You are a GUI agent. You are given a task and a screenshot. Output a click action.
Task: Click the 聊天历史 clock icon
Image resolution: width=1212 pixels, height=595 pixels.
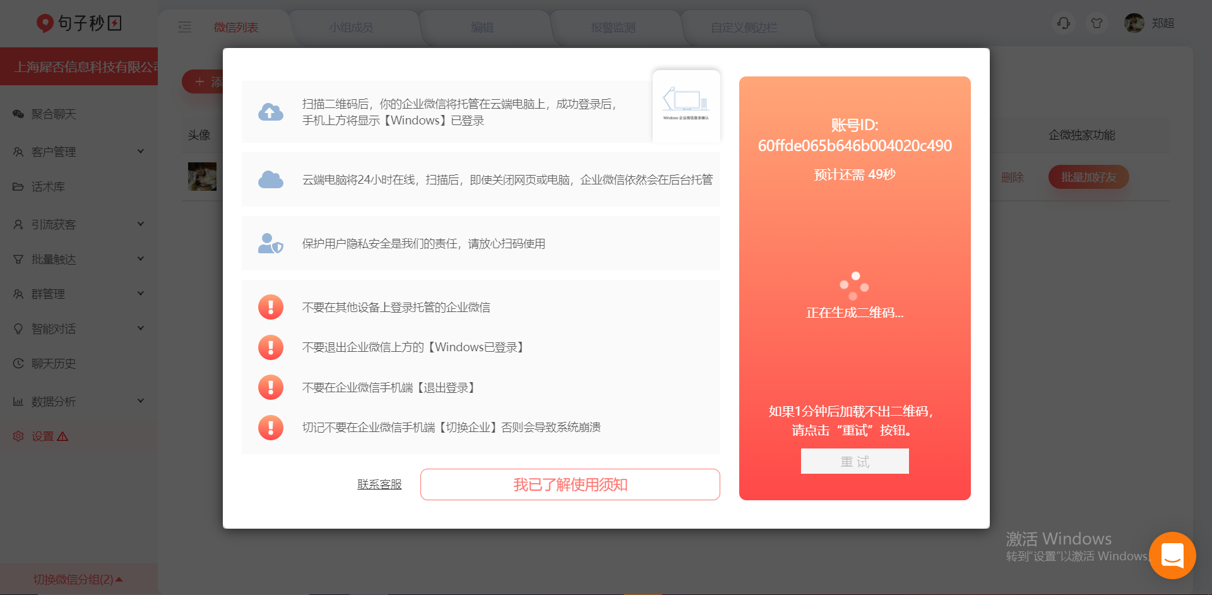[18, 364]
